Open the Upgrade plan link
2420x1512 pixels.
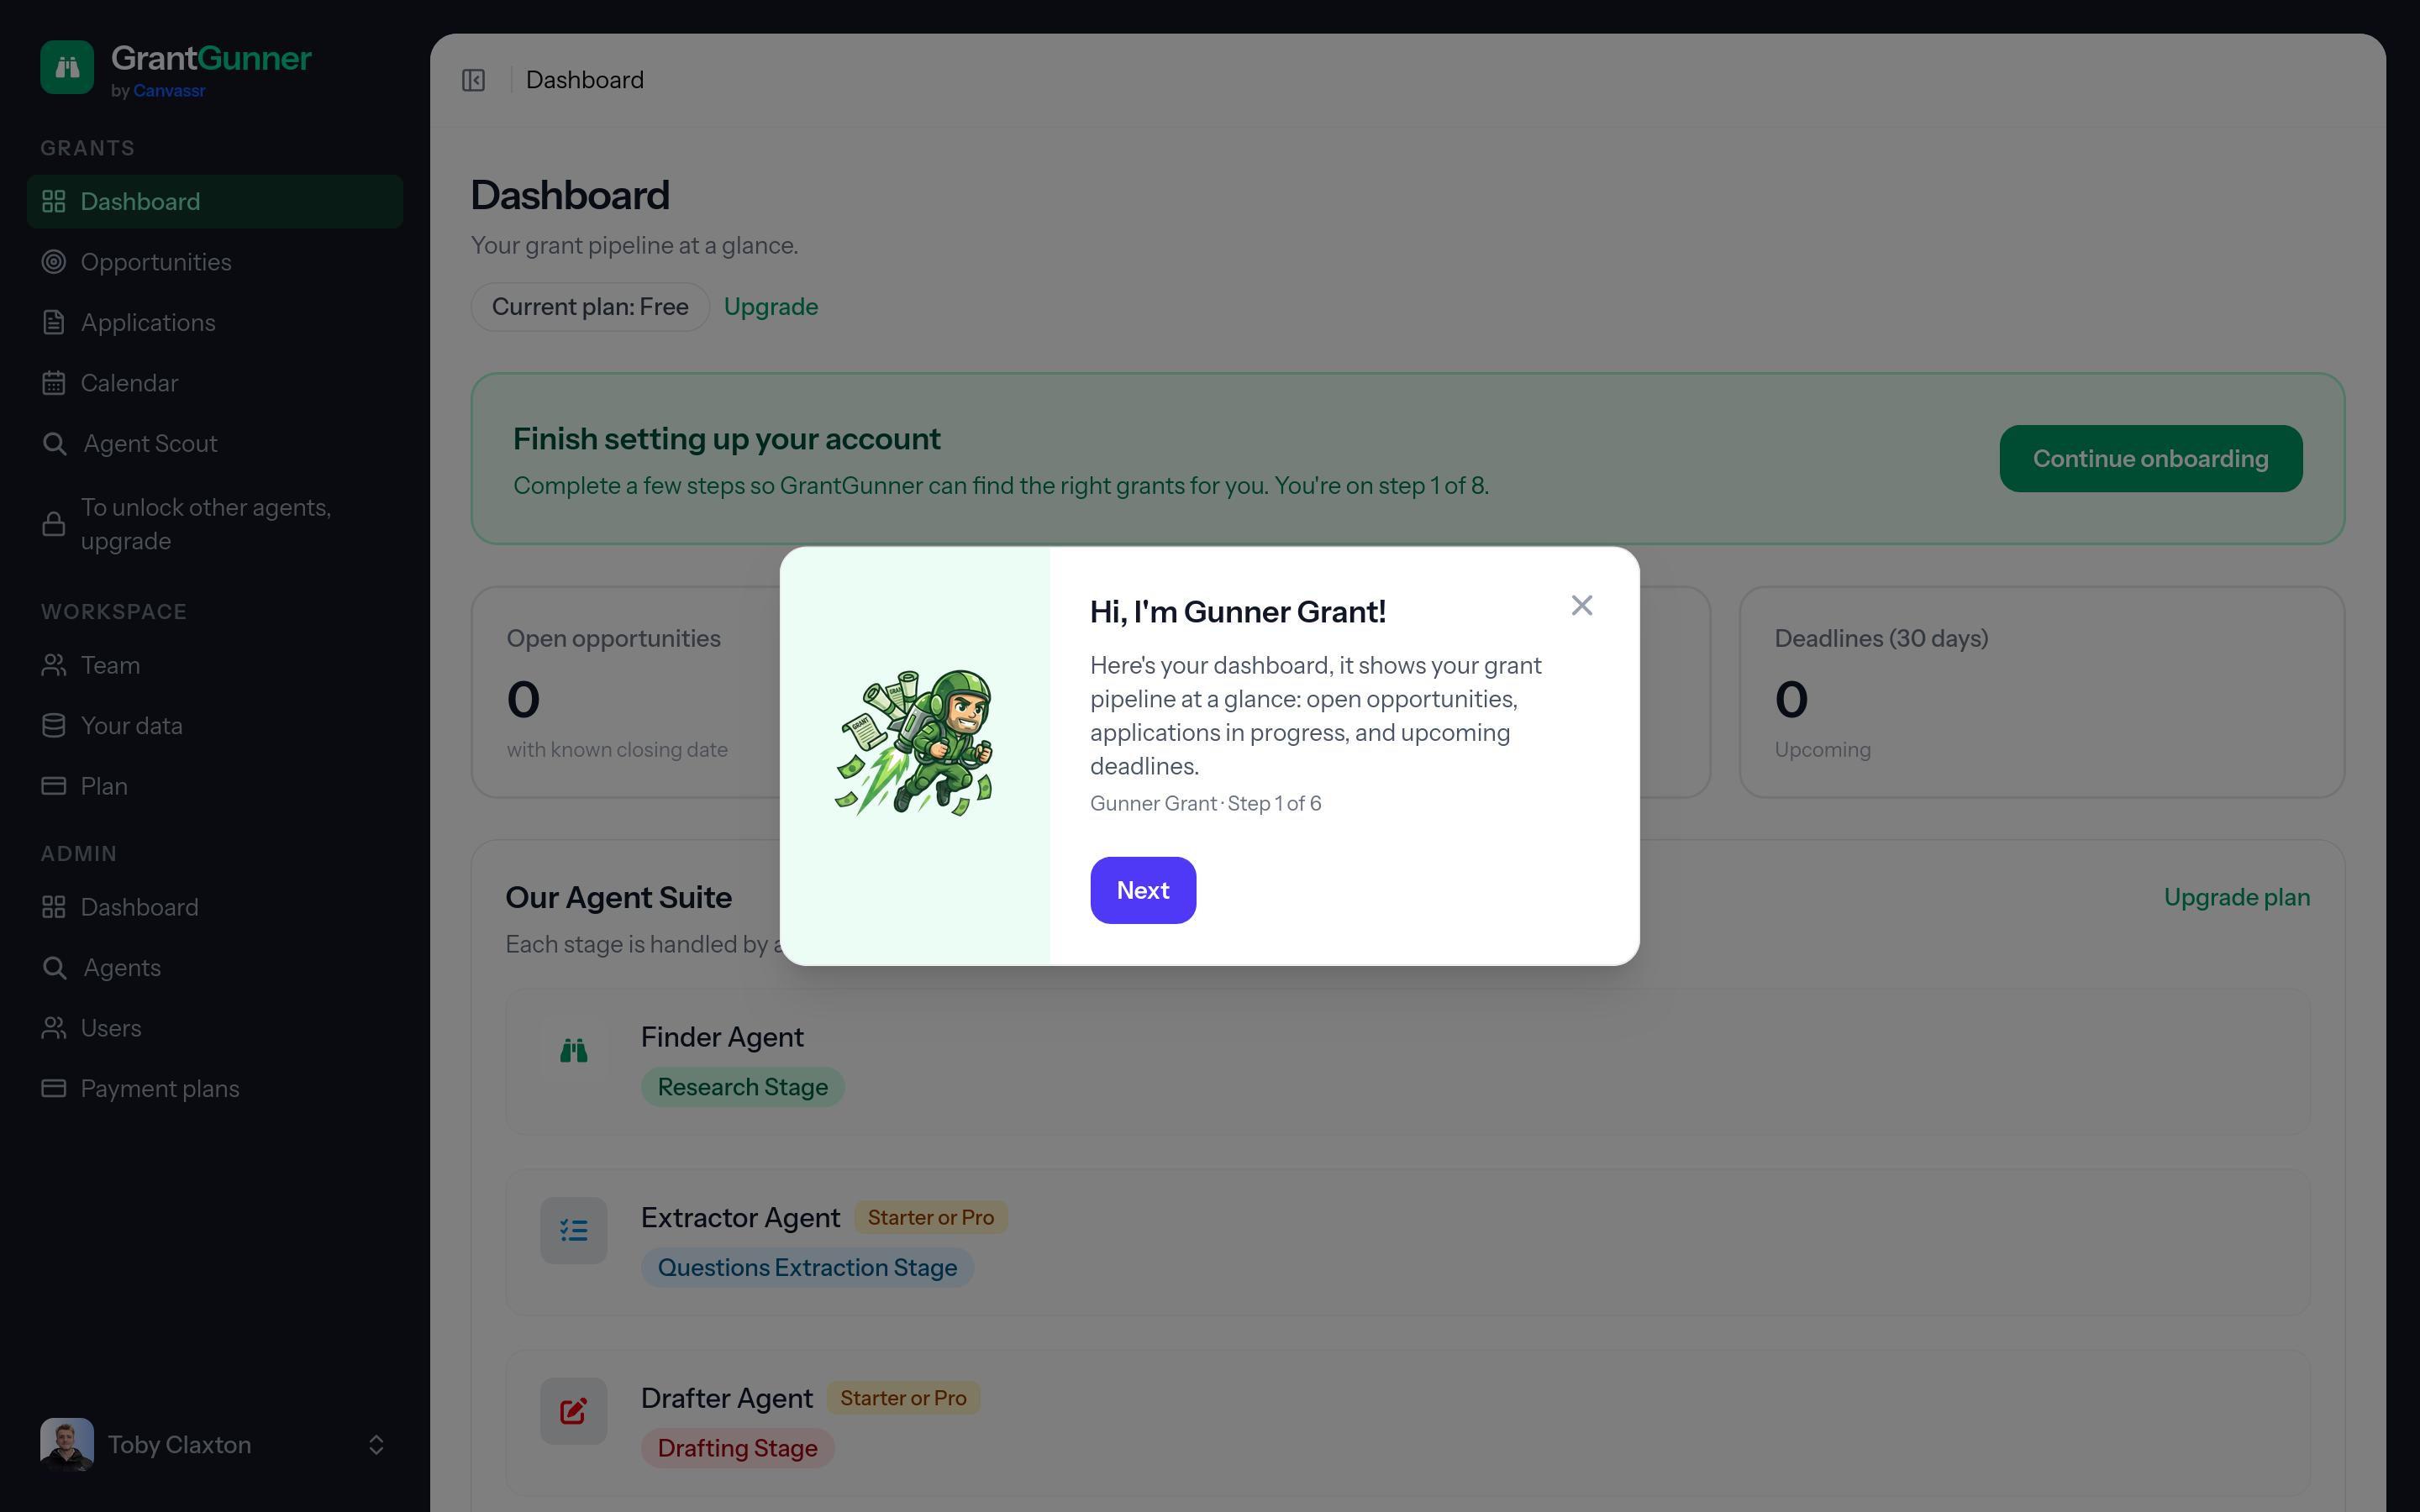pos(2236,897)
